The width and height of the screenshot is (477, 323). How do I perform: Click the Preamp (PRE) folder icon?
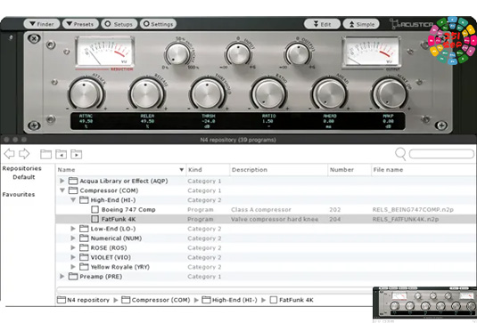(73, 277)
